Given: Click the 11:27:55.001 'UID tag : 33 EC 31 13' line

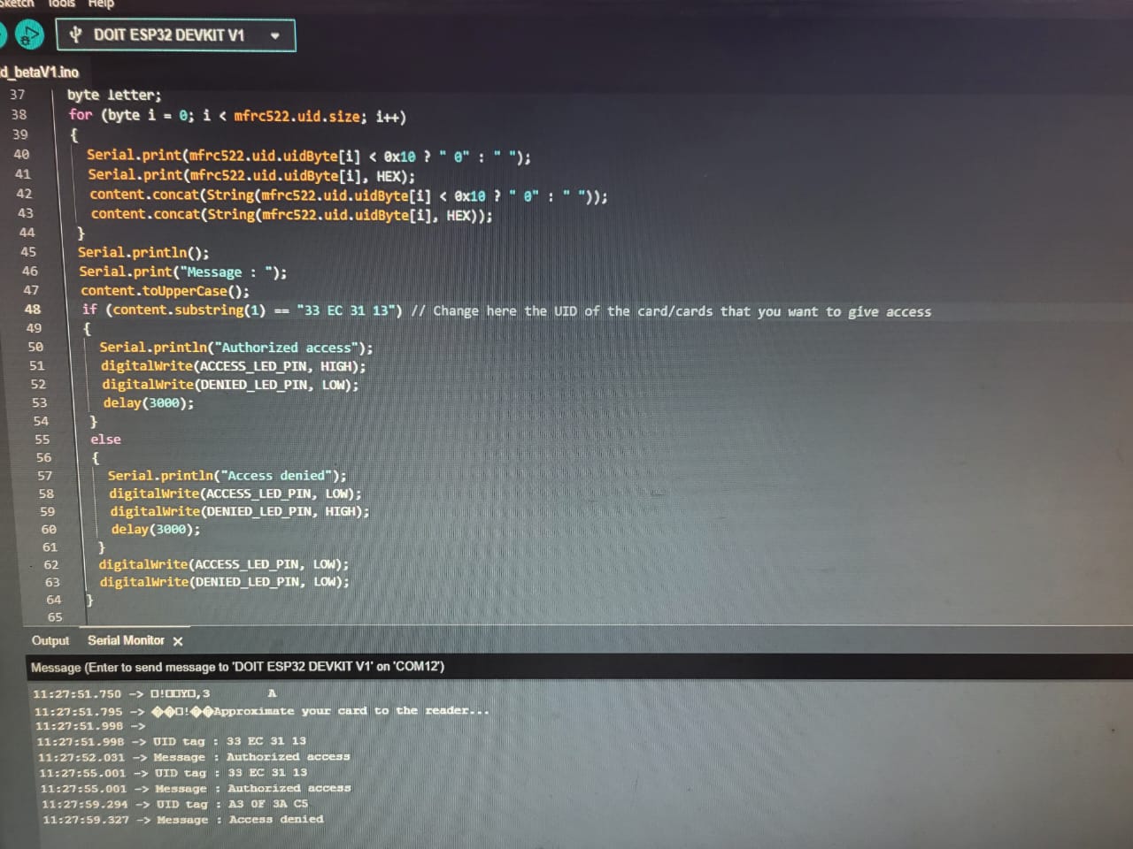Looking at the screenshot, I should coord(173,773).
